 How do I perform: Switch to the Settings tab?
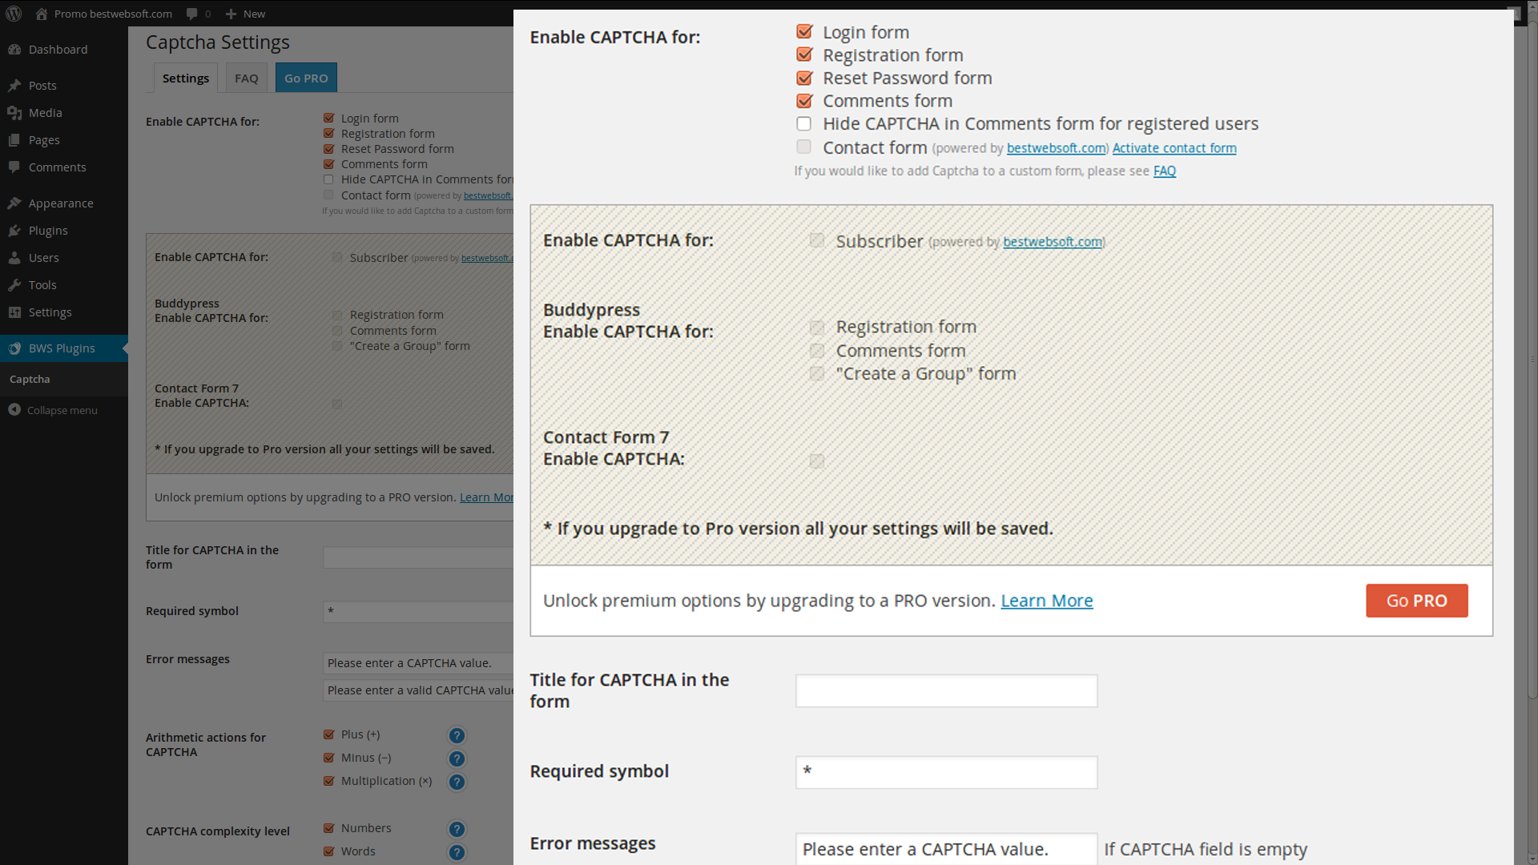coord(186,78)
